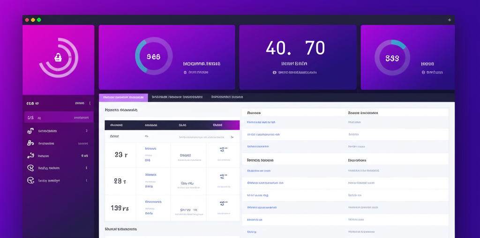Click the action icon in the 198 rs row

pyautogui.click(x=224, y=203)
